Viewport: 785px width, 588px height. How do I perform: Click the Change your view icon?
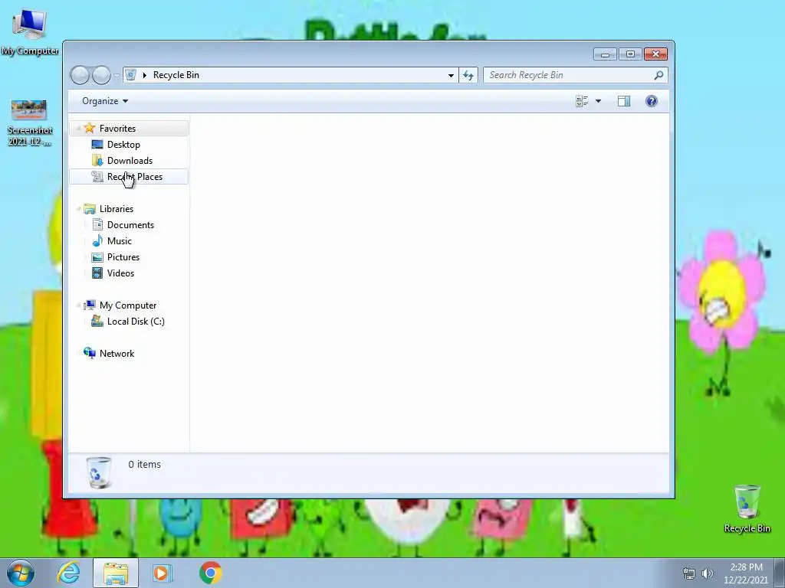click(x=582, y=102)
